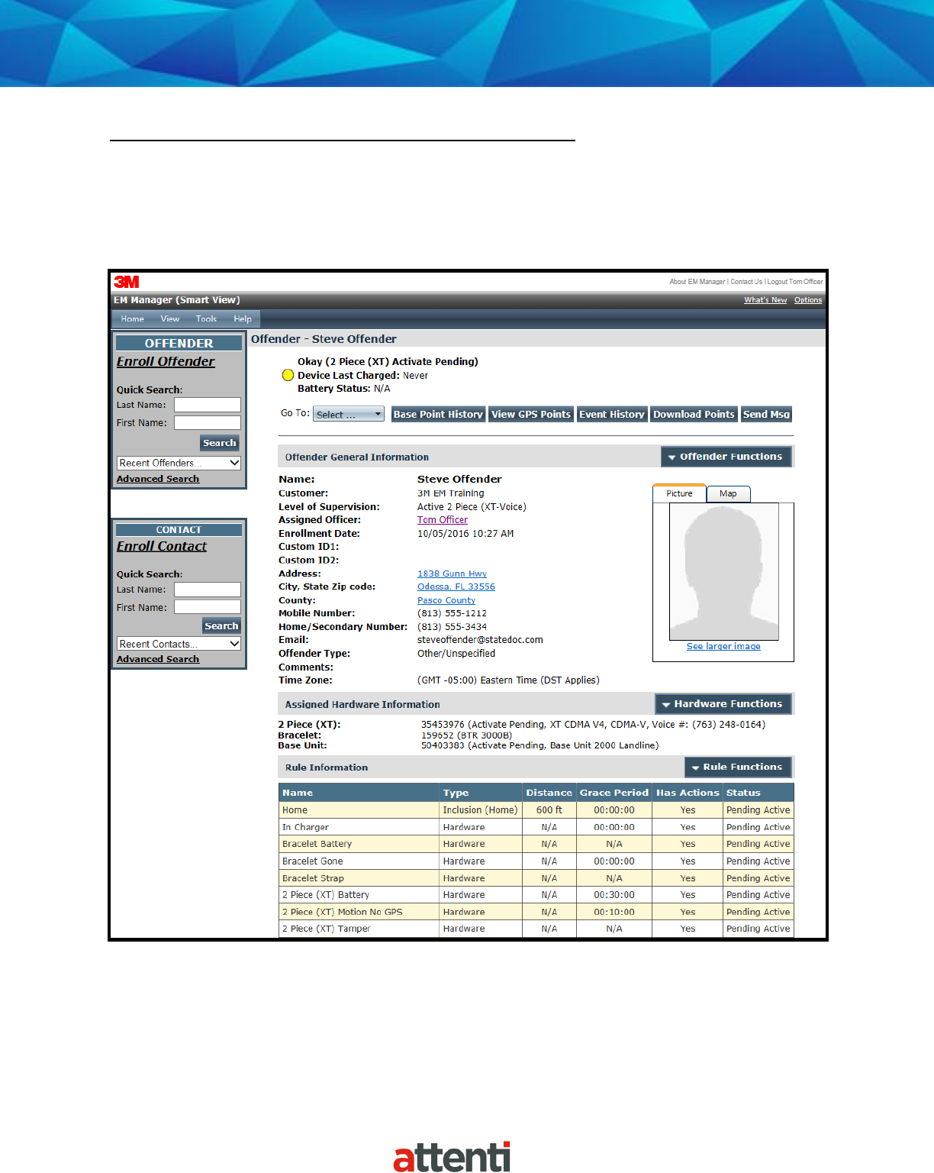The width and height of the screenshot is (934, 1173).
Task: Open the Help menu
Action: pos(243,319)
